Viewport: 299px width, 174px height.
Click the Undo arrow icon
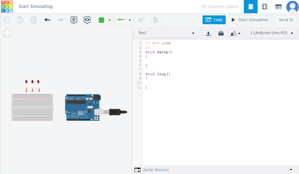47,20
